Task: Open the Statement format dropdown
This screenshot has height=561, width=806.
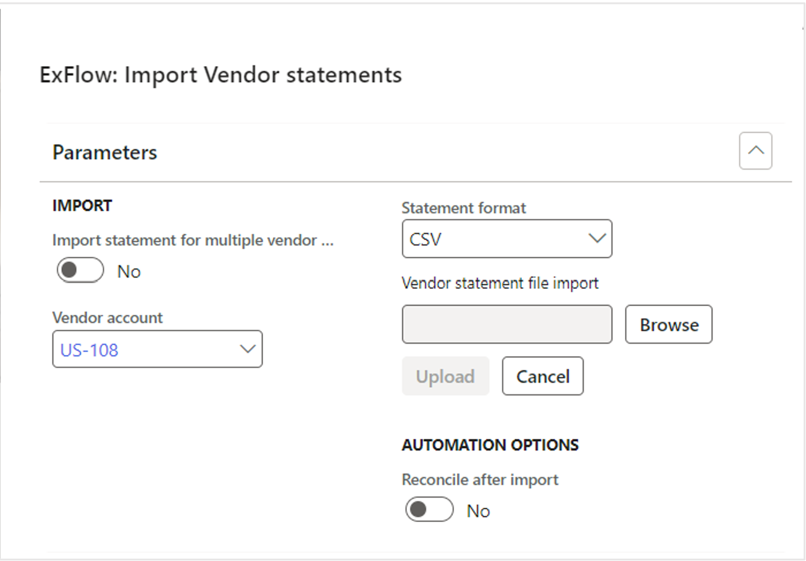Action: pos(597,239)
